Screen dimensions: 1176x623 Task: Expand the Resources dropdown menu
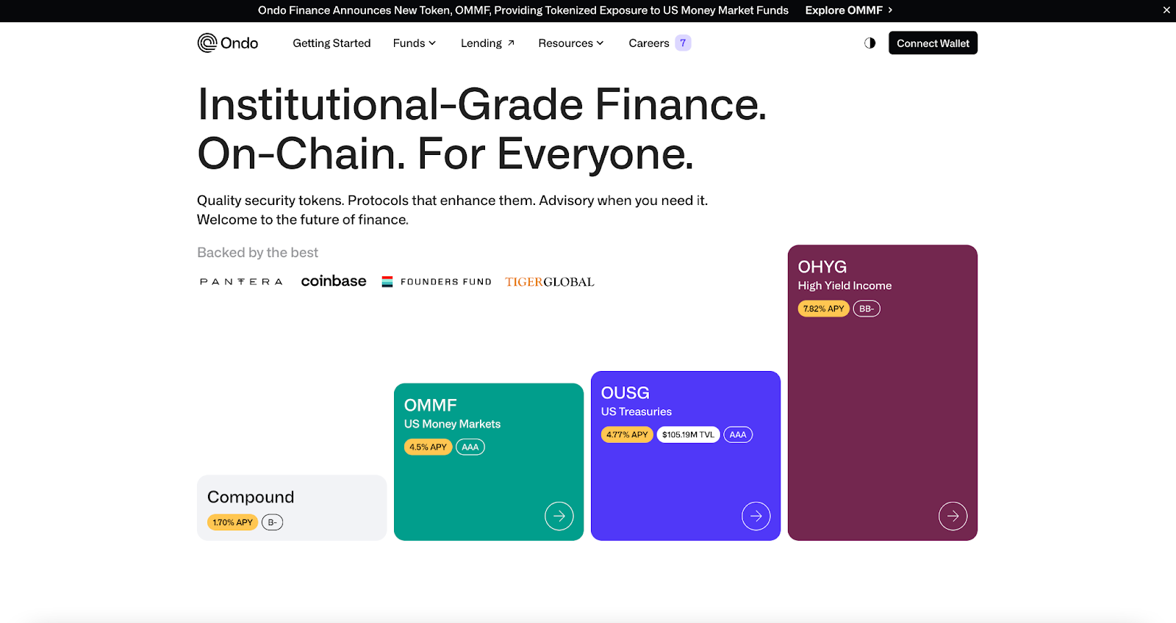click(571, 43)
